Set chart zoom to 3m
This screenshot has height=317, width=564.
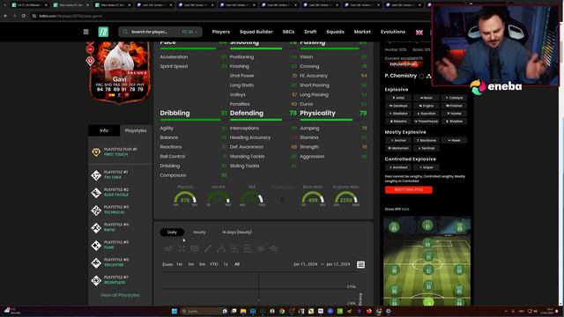190,264
